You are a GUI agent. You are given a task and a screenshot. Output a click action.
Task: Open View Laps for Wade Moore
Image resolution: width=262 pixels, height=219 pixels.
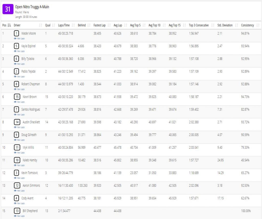tap(19, 39)
